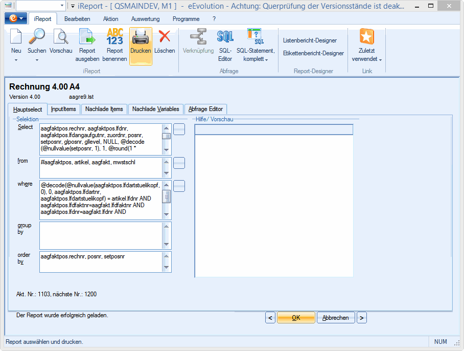Click Report benennen ABC123 icon
464x351 pixels.
tap(115, 37)
